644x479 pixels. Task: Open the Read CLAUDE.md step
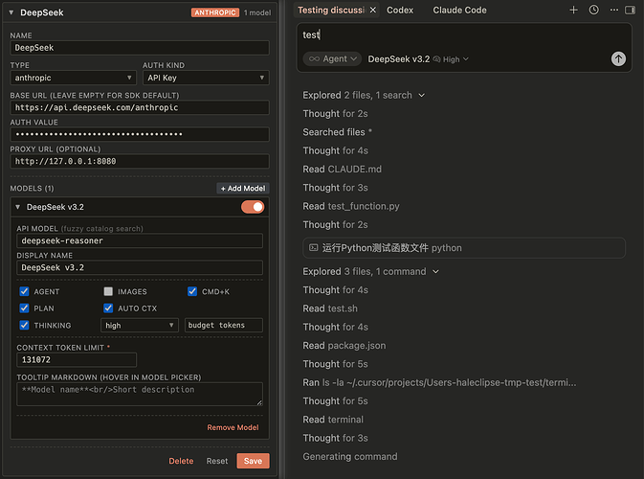coord(342,169)
